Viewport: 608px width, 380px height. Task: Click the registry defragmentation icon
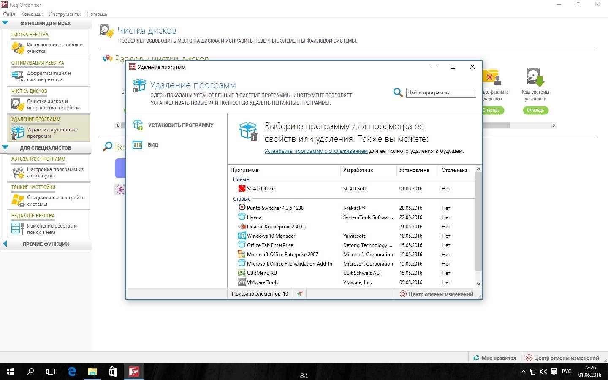click(18, 76)
